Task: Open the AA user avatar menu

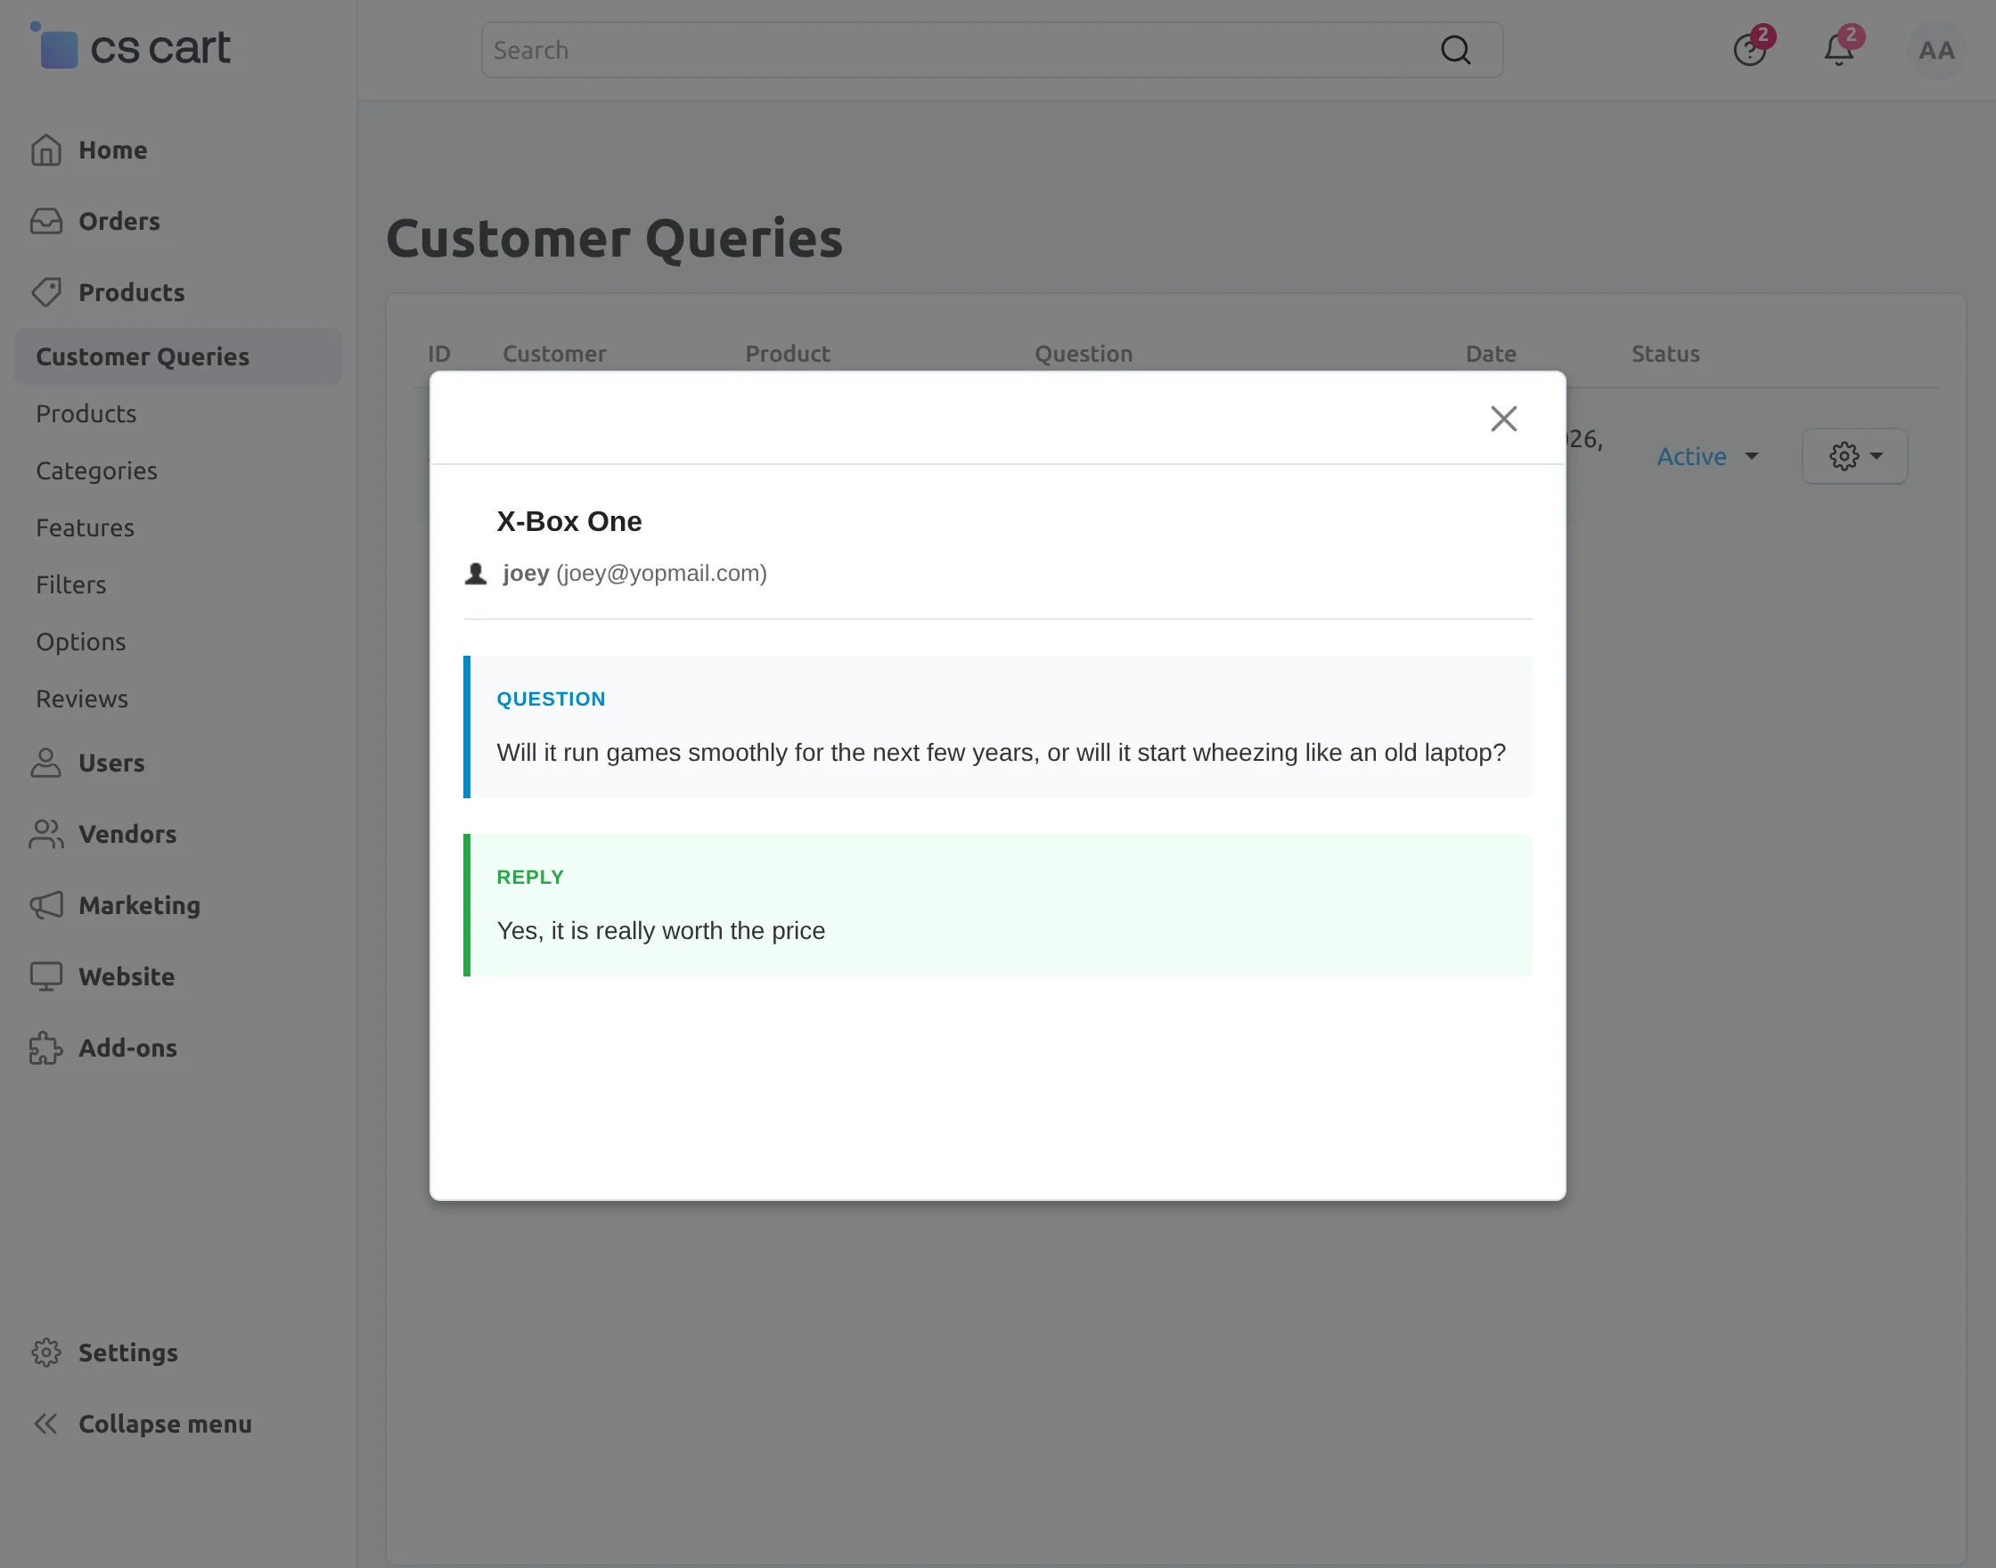Action: tap(1936, 50)
